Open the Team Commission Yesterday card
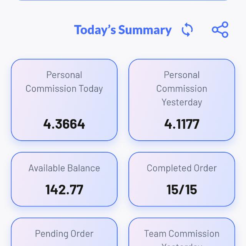Image resolution: width=246 pixels, height=246 pixels. [x=182, y=232]
